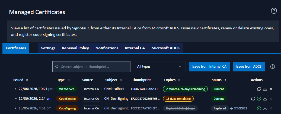This screenshot has height=114, width=281.
Task: Download the 15/05/2026 replaced certificate
Action: pos(265,108)
